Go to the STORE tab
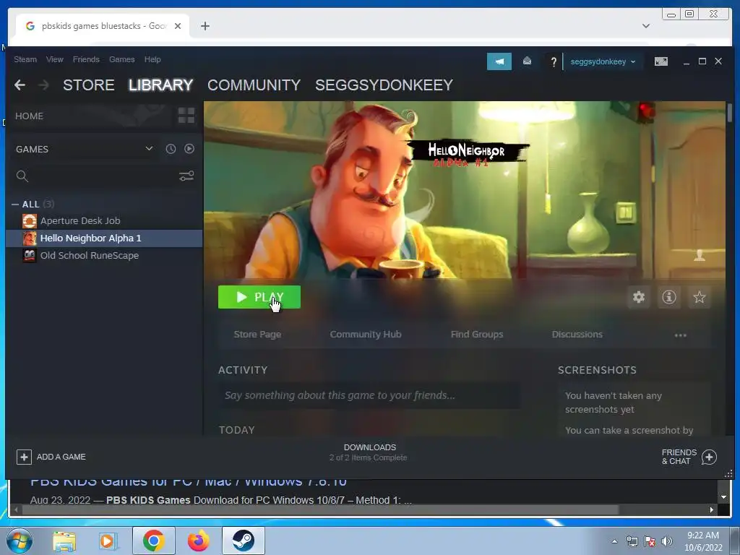The width and height of the screenshot is (740, 555). [x=89, y=85]
